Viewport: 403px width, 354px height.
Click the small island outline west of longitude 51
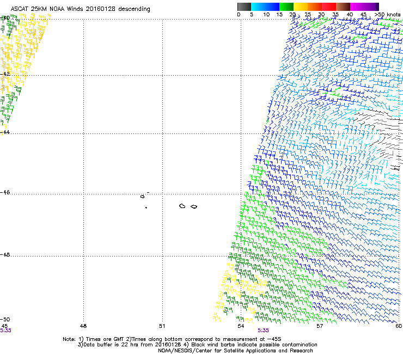click(x=142, y=197)
